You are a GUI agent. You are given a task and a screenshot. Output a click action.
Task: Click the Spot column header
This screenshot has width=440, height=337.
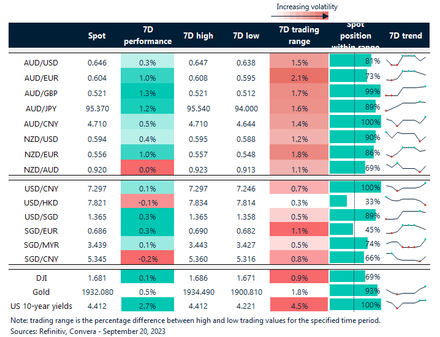[97, 36]
